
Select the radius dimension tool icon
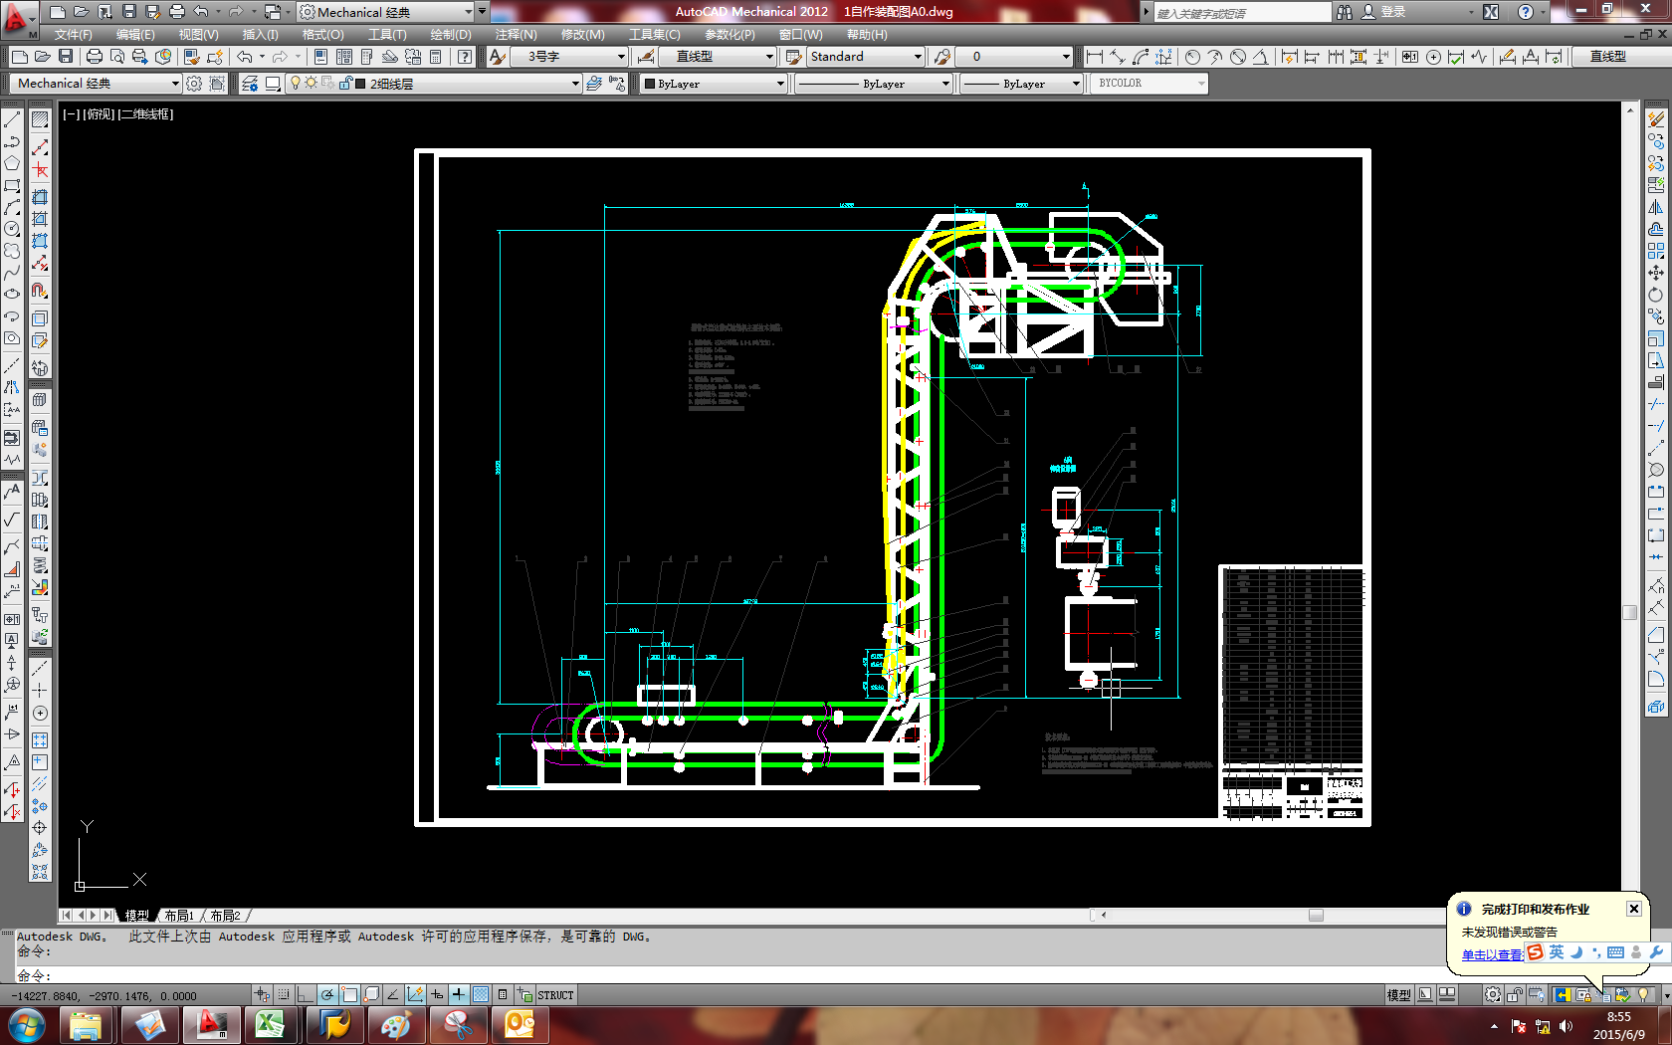(x=1192, y=57)
